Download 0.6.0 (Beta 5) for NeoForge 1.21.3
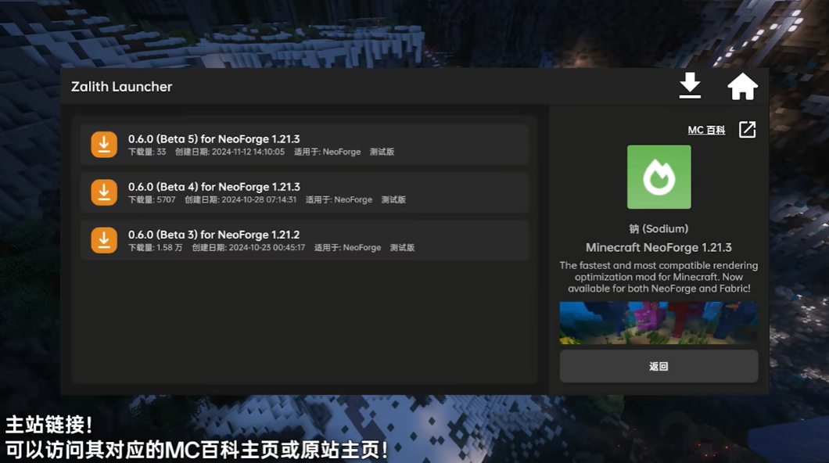Viewport: 829px width, 463px height. pyautogui.click(x=104, y=145)
